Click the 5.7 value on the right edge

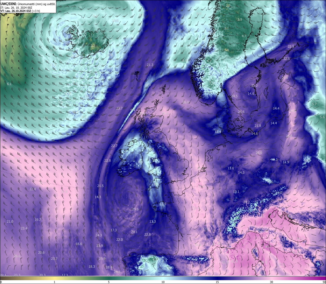[x=314, y=104]
